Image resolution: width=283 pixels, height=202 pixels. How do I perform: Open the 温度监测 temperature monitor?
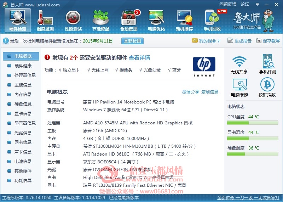(x=45, y=20)
